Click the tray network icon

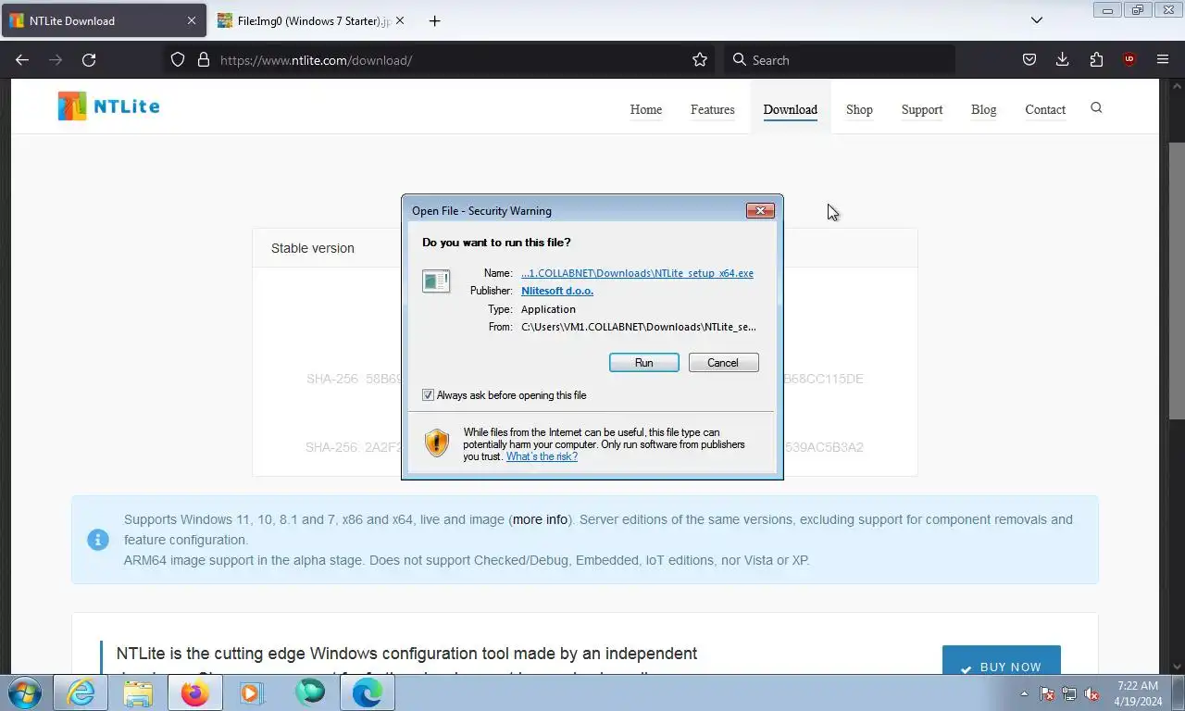(1069, 693)
